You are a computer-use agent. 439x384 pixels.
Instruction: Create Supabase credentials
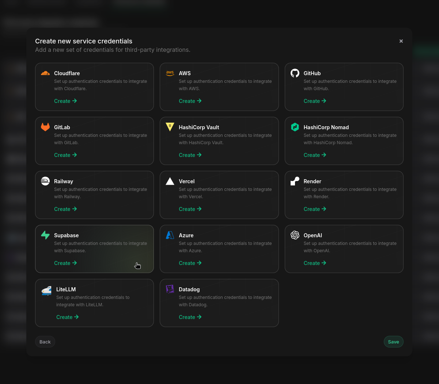coord(65,263)
